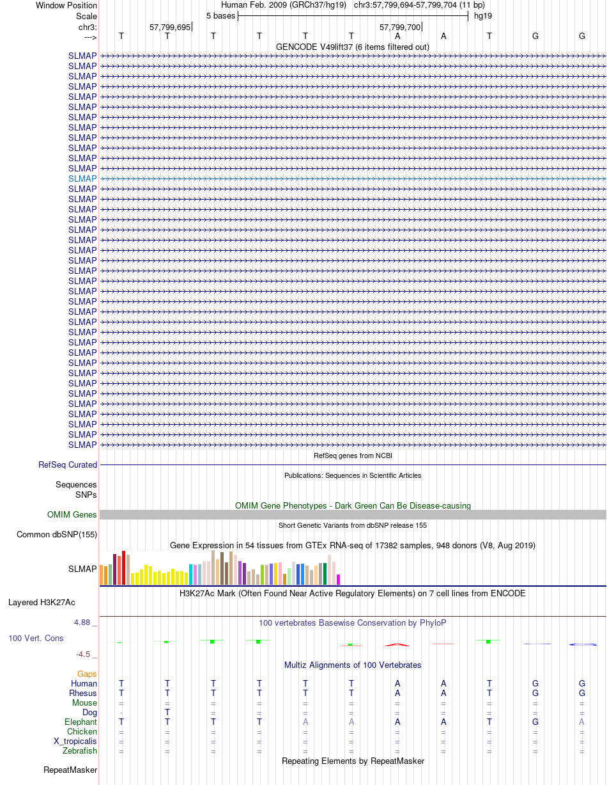
Task: Click the SNPs track label
Action: (x=86, y=495)
